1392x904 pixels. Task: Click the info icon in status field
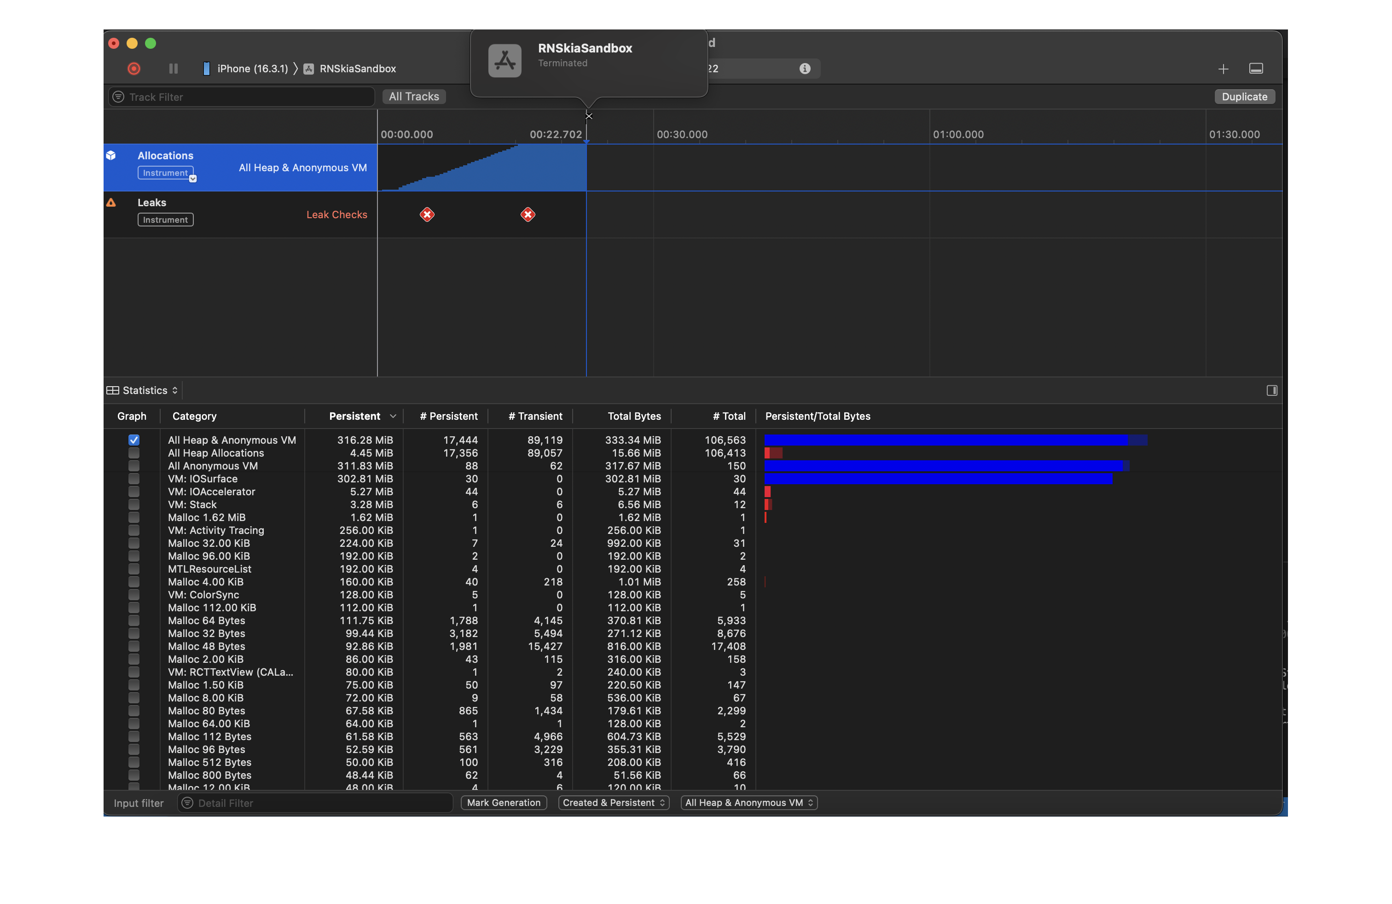(805, 69)
